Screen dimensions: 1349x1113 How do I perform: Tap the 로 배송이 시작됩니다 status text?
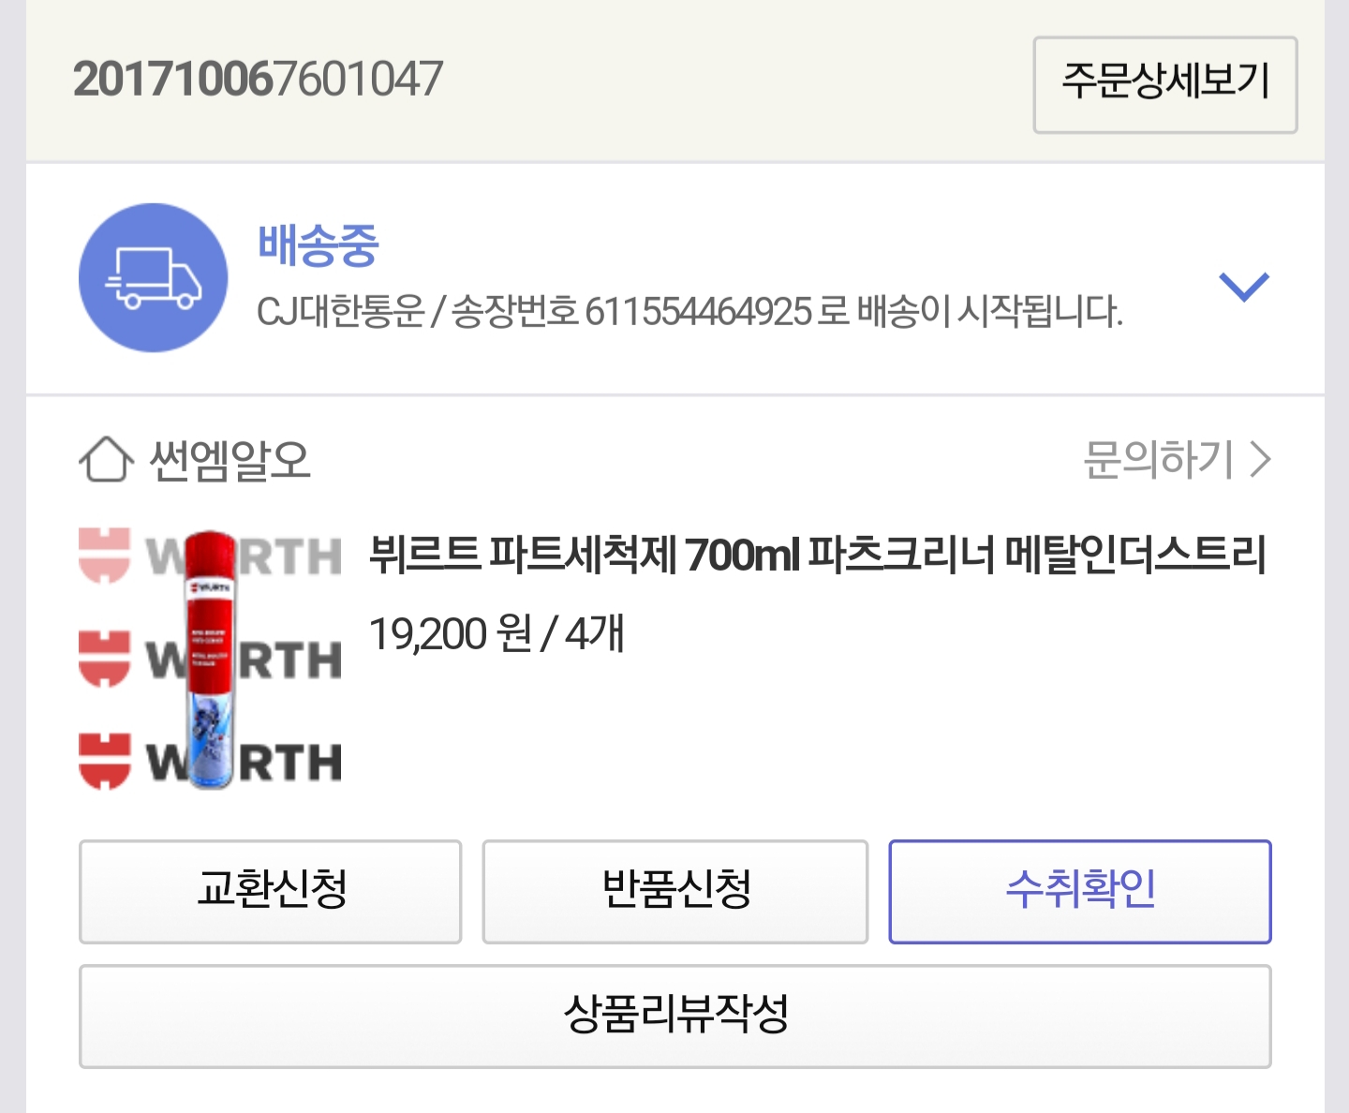pyautogui.click(x=970, y=312)
